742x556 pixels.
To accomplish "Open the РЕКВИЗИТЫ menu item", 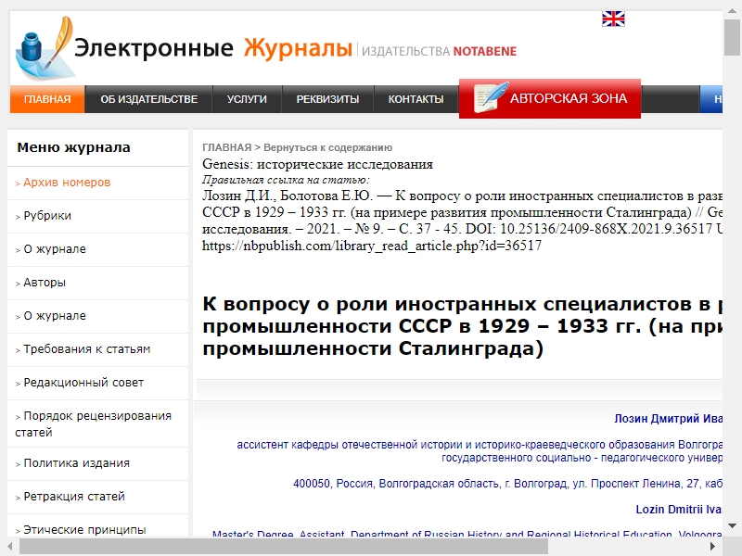I will click(327, 99).
